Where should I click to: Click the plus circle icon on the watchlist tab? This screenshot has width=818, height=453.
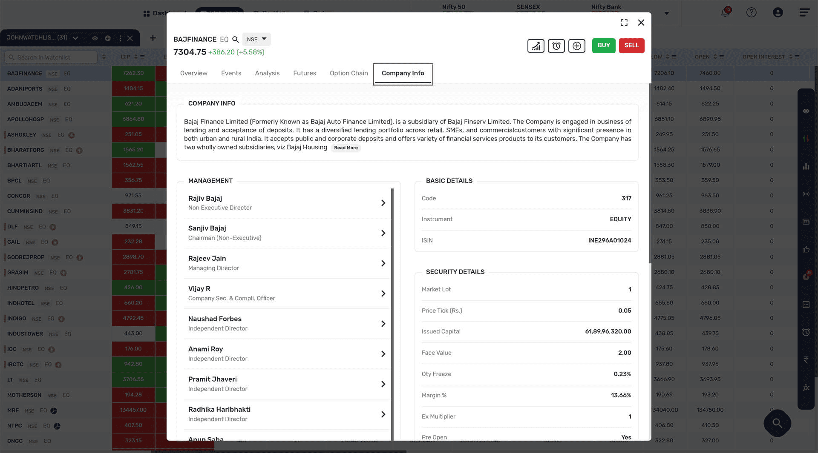click(108, 38)
